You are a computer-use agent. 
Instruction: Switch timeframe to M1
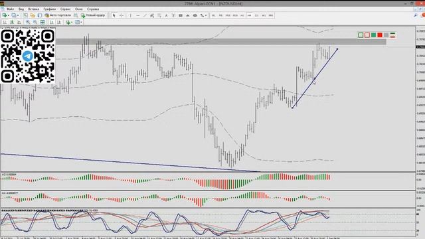[x=213, y=15]
